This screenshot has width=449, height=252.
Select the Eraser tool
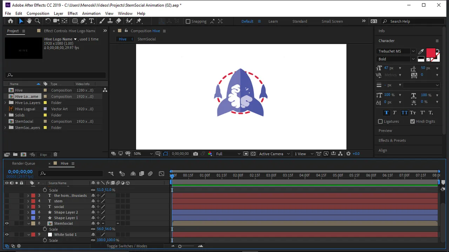point(119,21)
